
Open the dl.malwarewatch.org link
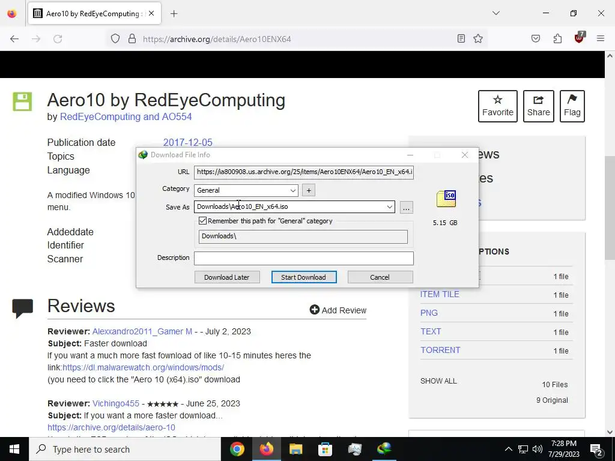point(143,368)
